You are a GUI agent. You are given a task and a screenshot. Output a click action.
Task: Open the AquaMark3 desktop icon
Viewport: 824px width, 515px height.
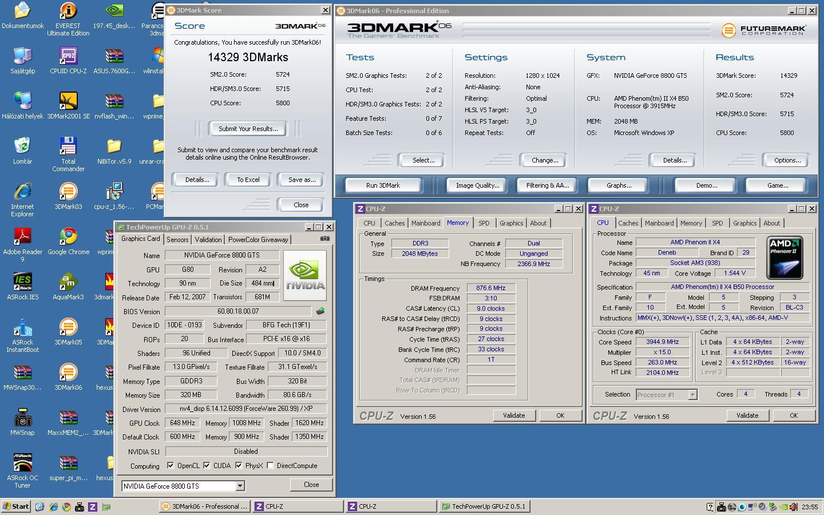(x=68, y=287)
